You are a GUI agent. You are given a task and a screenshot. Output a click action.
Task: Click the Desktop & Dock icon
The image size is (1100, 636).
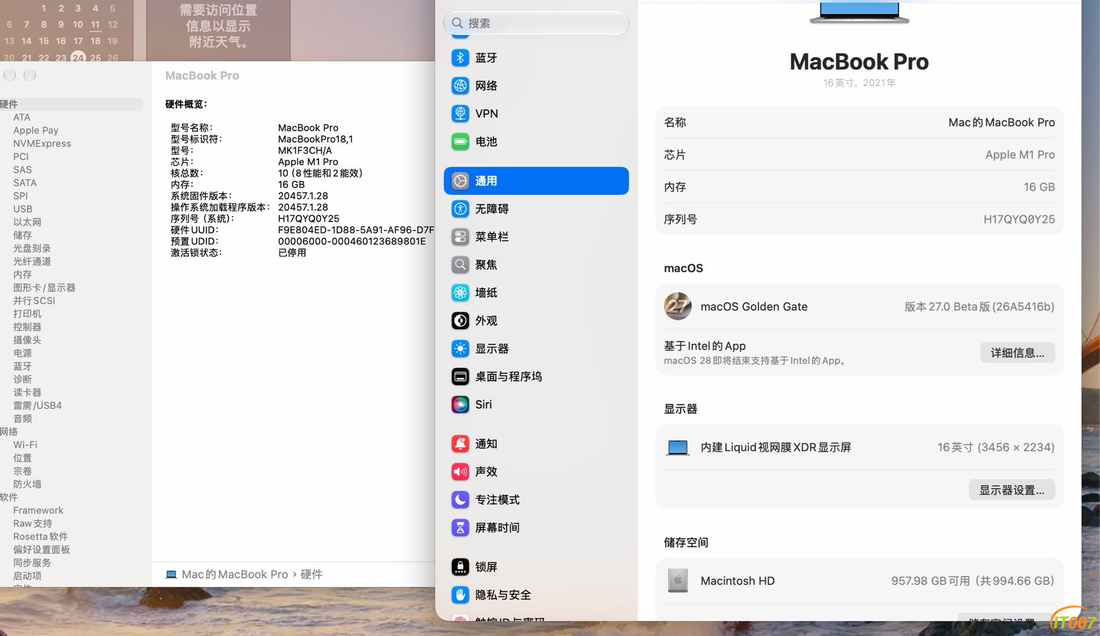coord(460,377)
